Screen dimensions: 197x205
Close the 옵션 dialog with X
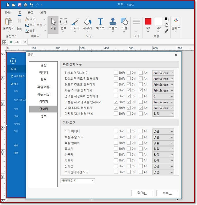click(x=176, y=55)
